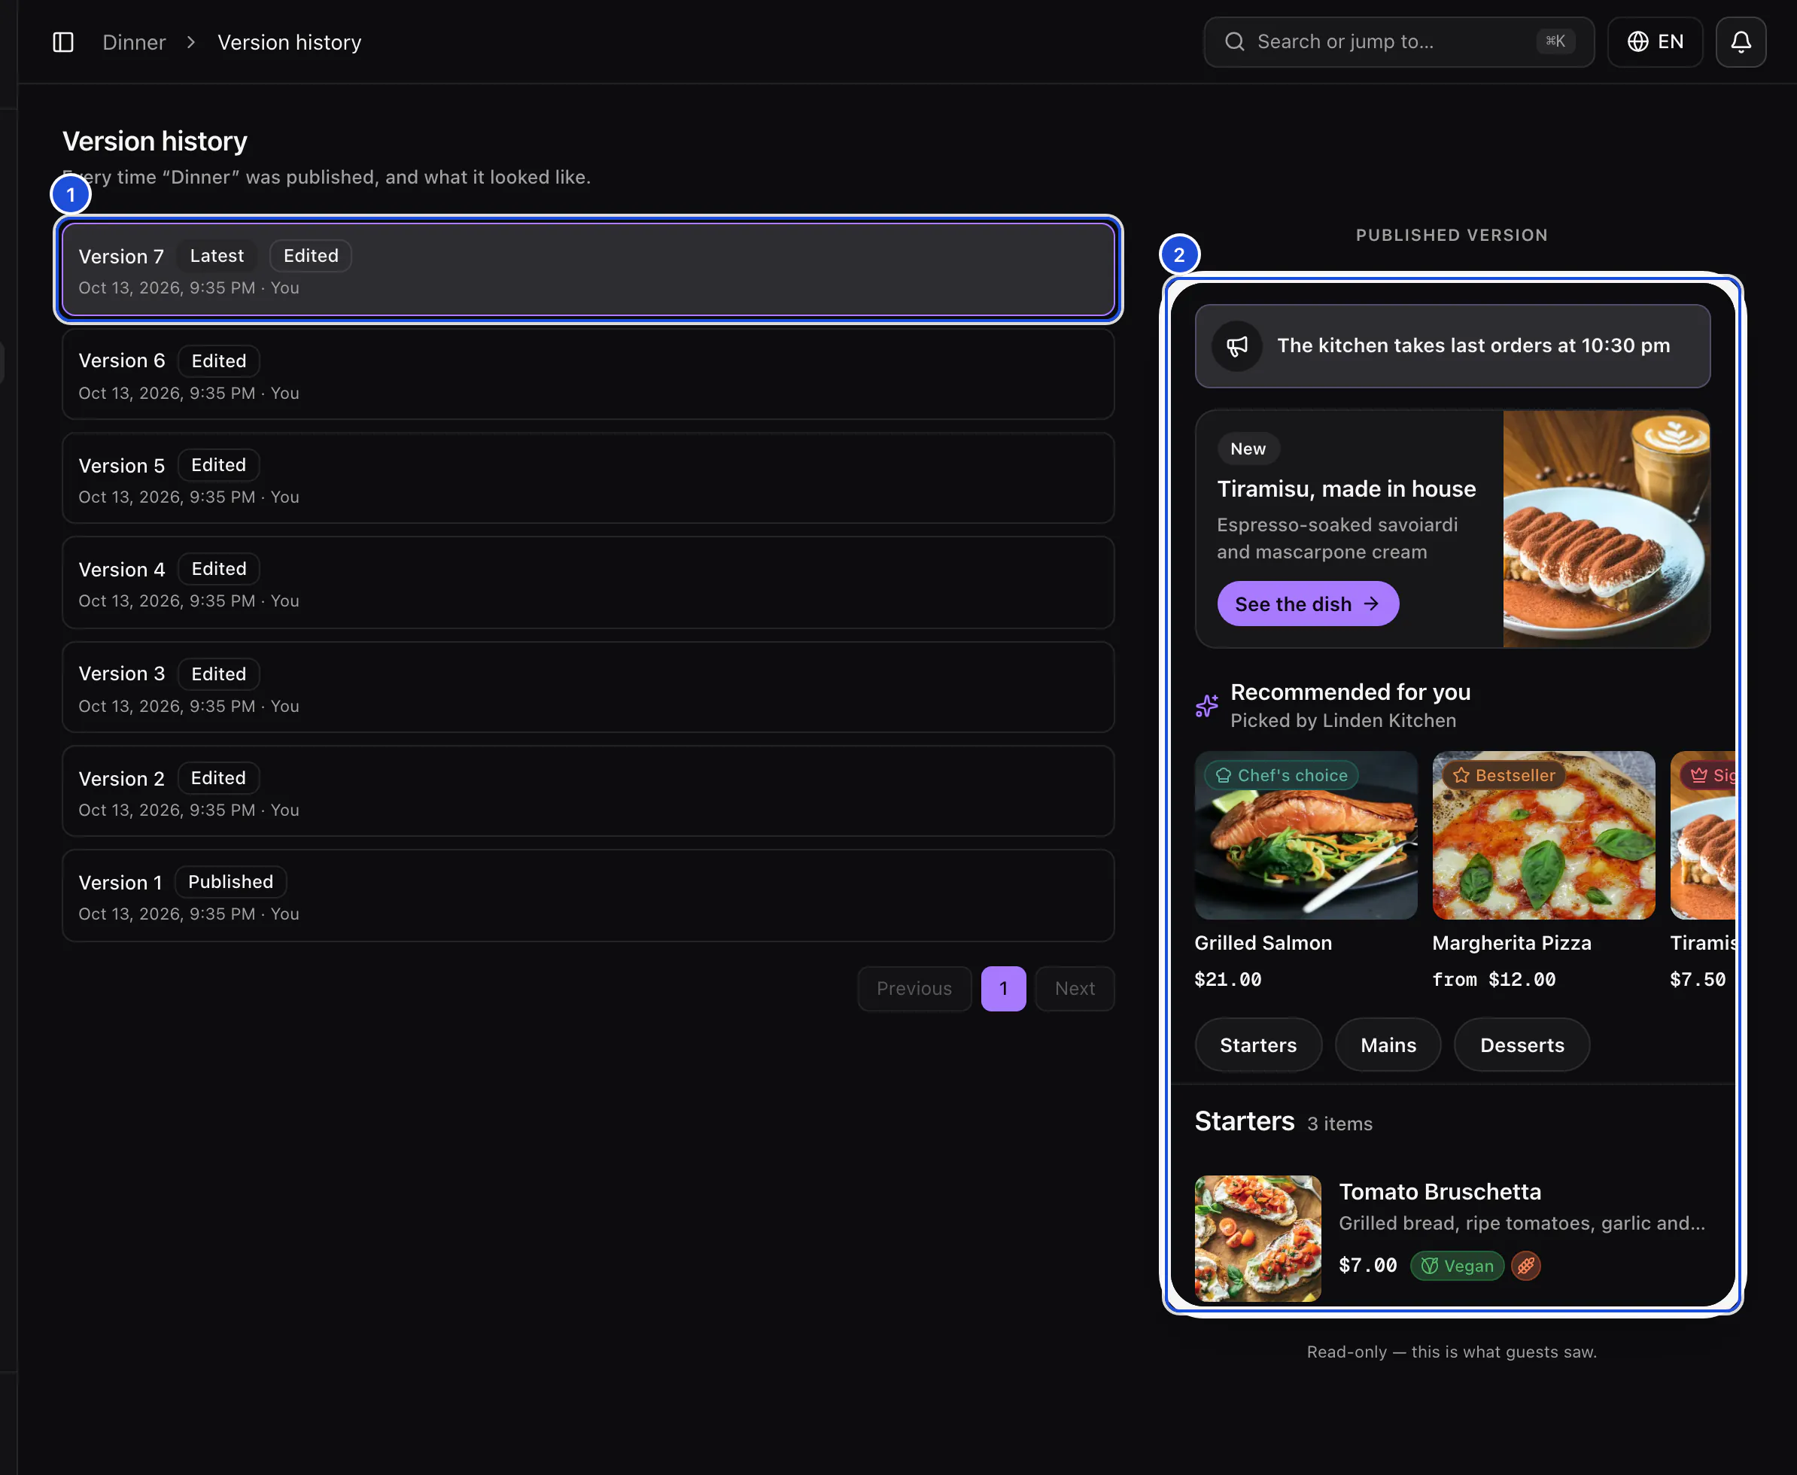This screenshot has height=1475, width=1797.
Task: Click the Next page button
Action: pyautogui.click(x=1075, y=988)
